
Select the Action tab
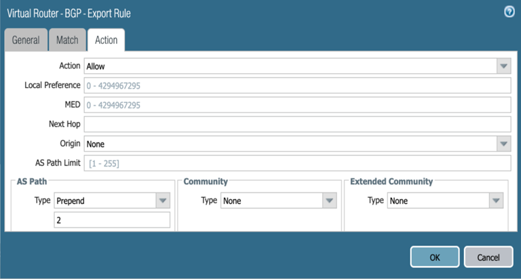coord(107,40)
